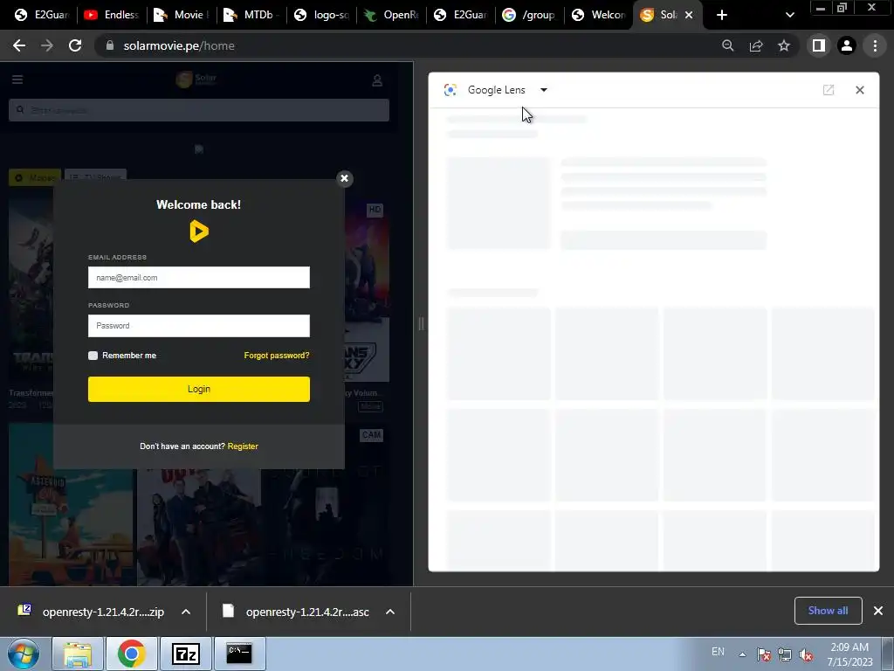This screenshot has width=894, height=671.
Task: Click the network tray icon
Action: (785, 655)
